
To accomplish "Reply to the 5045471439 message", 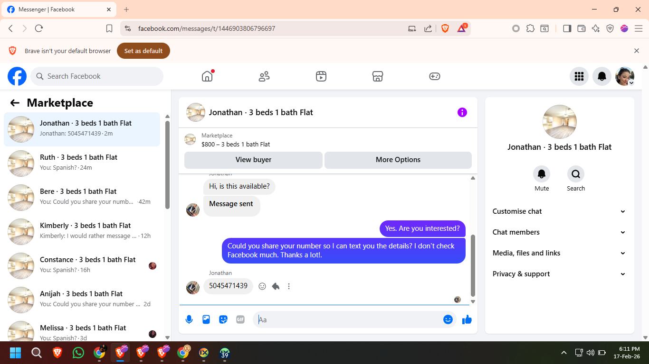I will tap(276, 286).
